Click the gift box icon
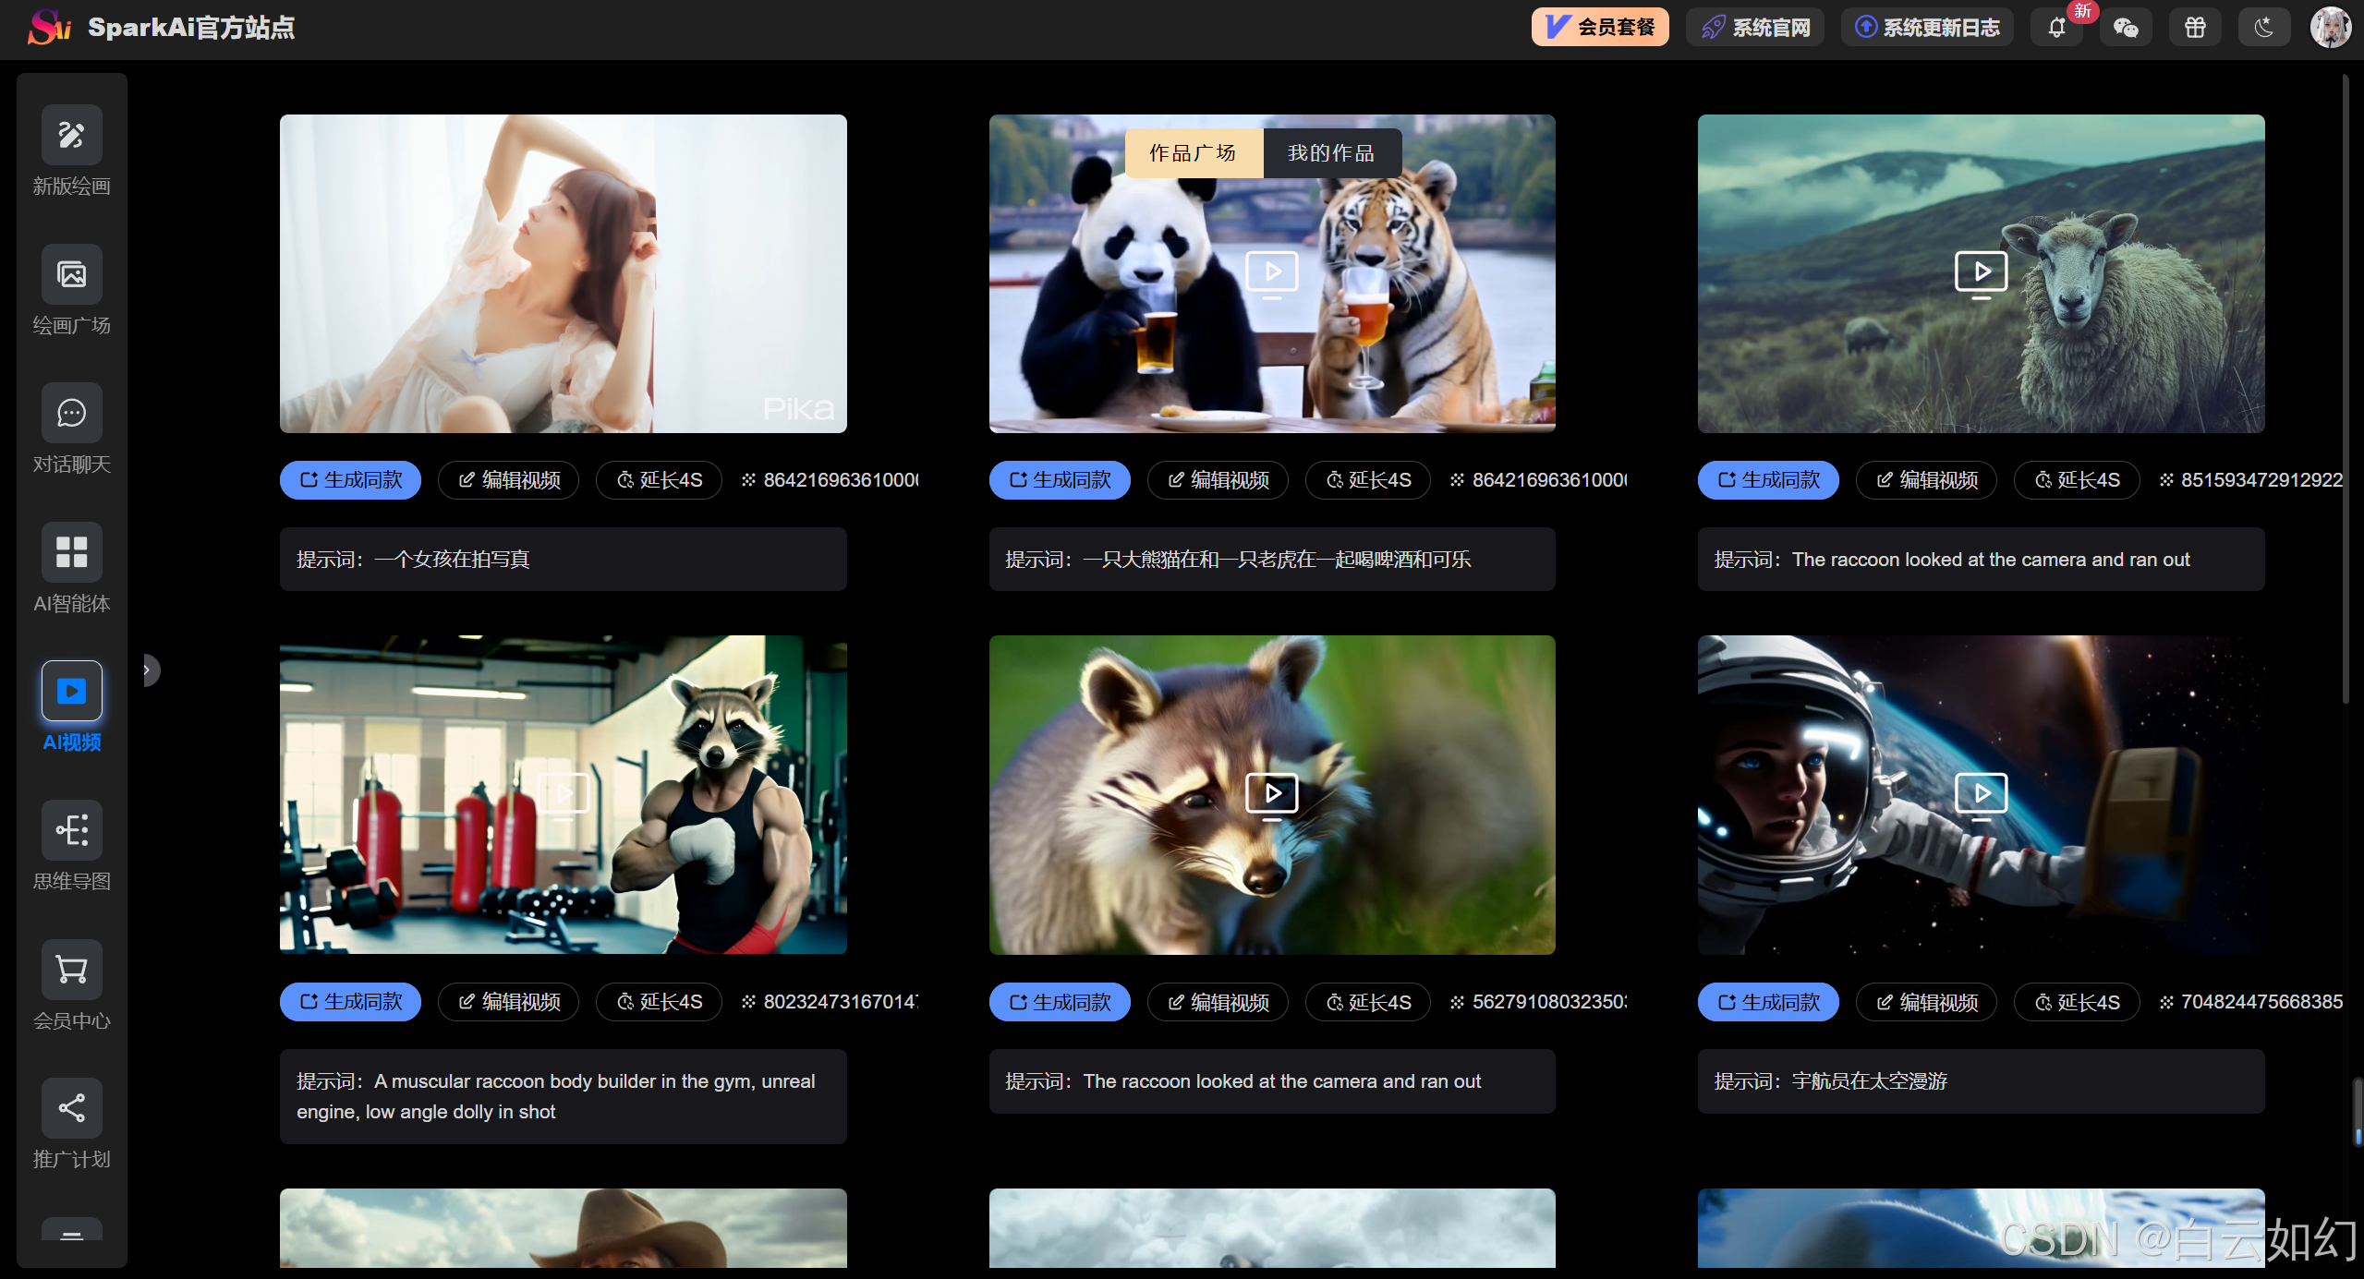Image resolution: width=2364 pixels, height=1279 pixels. tap(2195, 28)
